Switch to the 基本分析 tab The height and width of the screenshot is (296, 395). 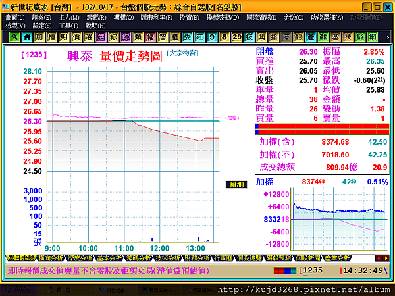click(x=109, y=258)
